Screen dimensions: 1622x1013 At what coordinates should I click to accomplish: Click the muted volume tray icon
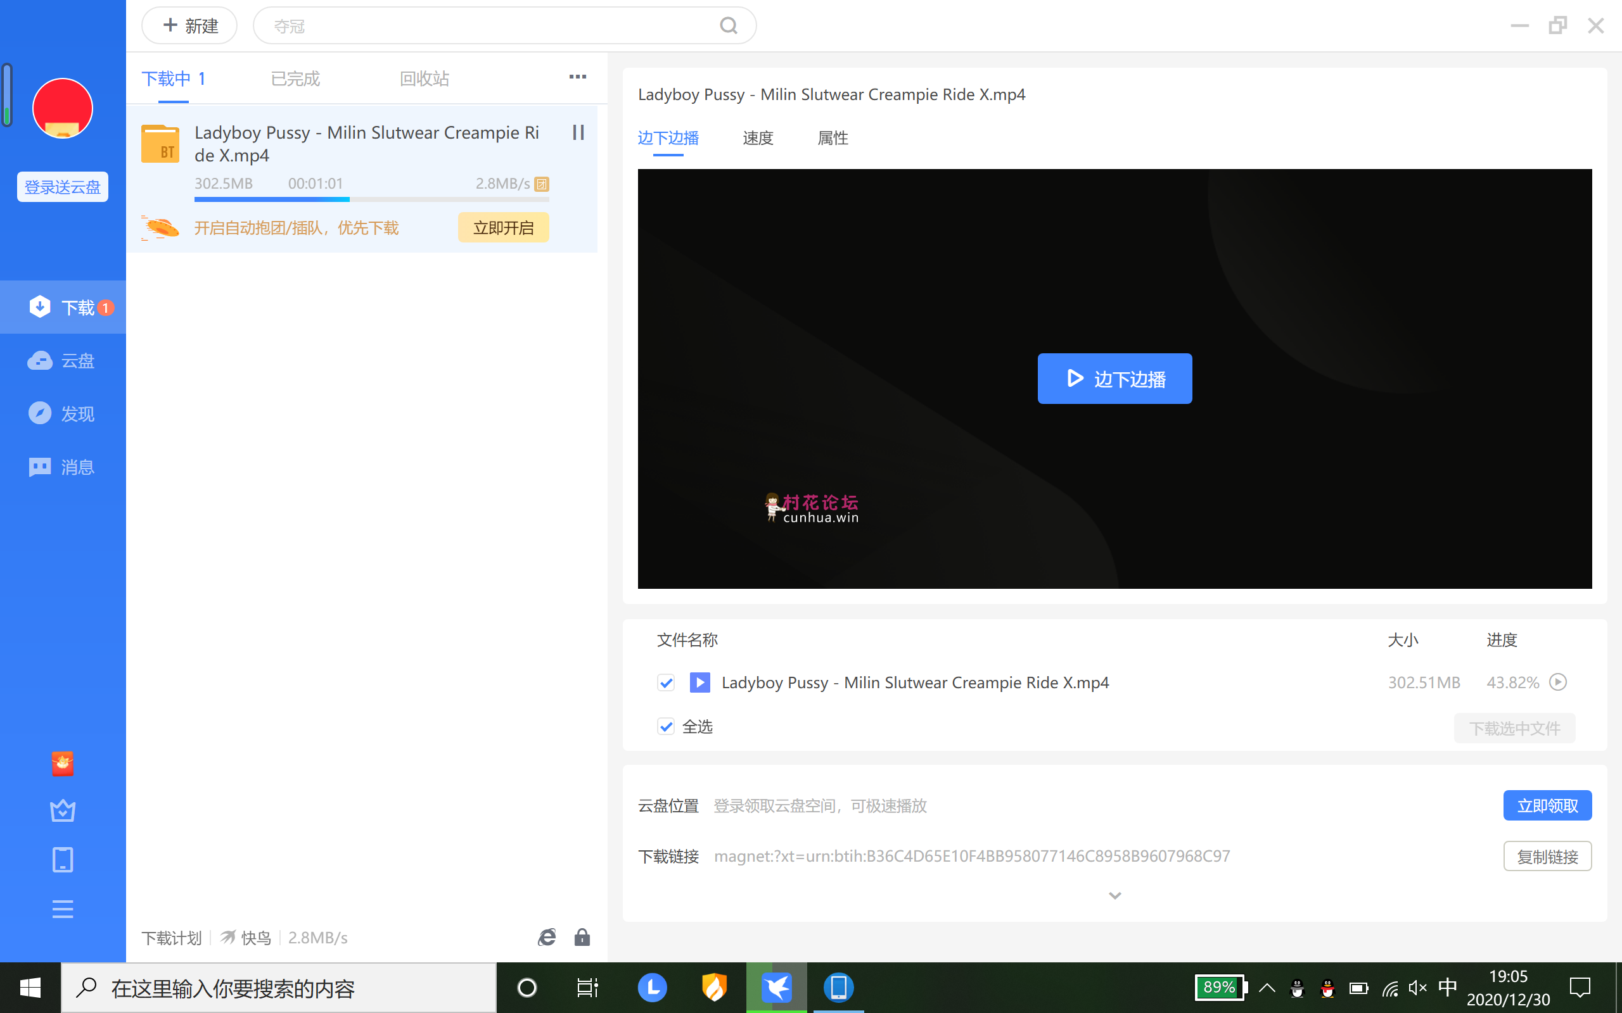coord(1417,988)
